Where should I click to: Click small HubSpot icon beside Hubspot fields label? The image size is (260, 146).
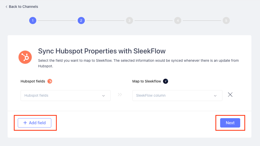coord(50,81)
